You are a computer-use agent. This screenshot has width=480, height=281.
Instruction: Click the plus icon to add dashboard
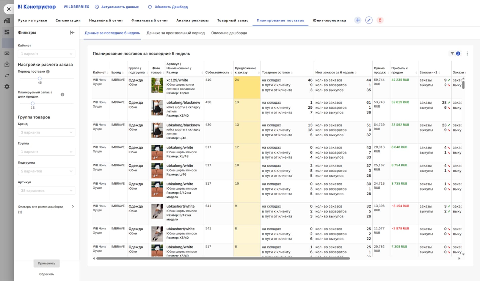pos(357,20)
